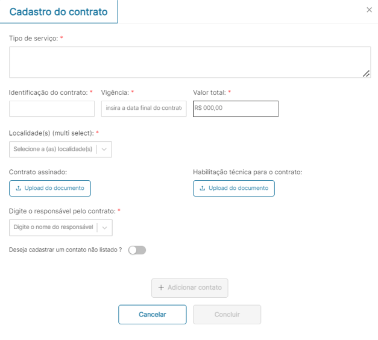Click the Cancelar button
Screen dimensions: 378x340
pyautogui.click(x=153, y=314)
